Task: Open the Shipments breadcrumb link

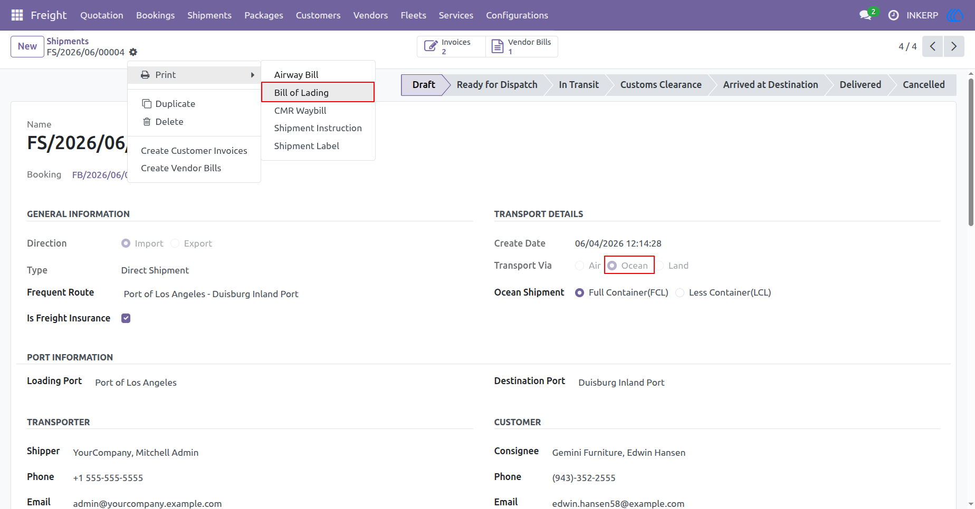Action: pos(68,41)
